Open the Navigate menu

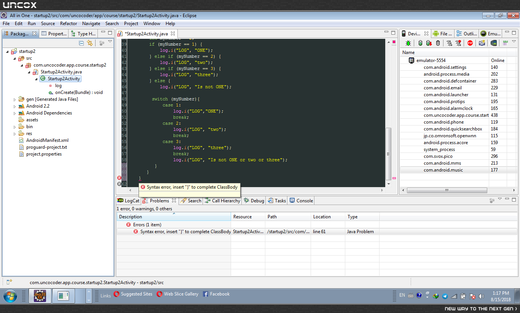[x=91, y=24]
